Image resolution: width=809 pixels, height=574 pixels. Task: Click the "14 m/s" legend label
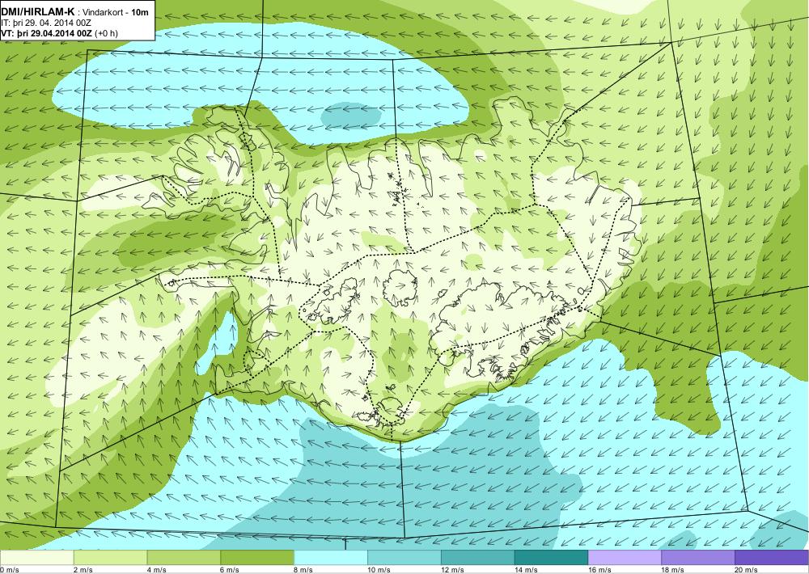[527, 570]
